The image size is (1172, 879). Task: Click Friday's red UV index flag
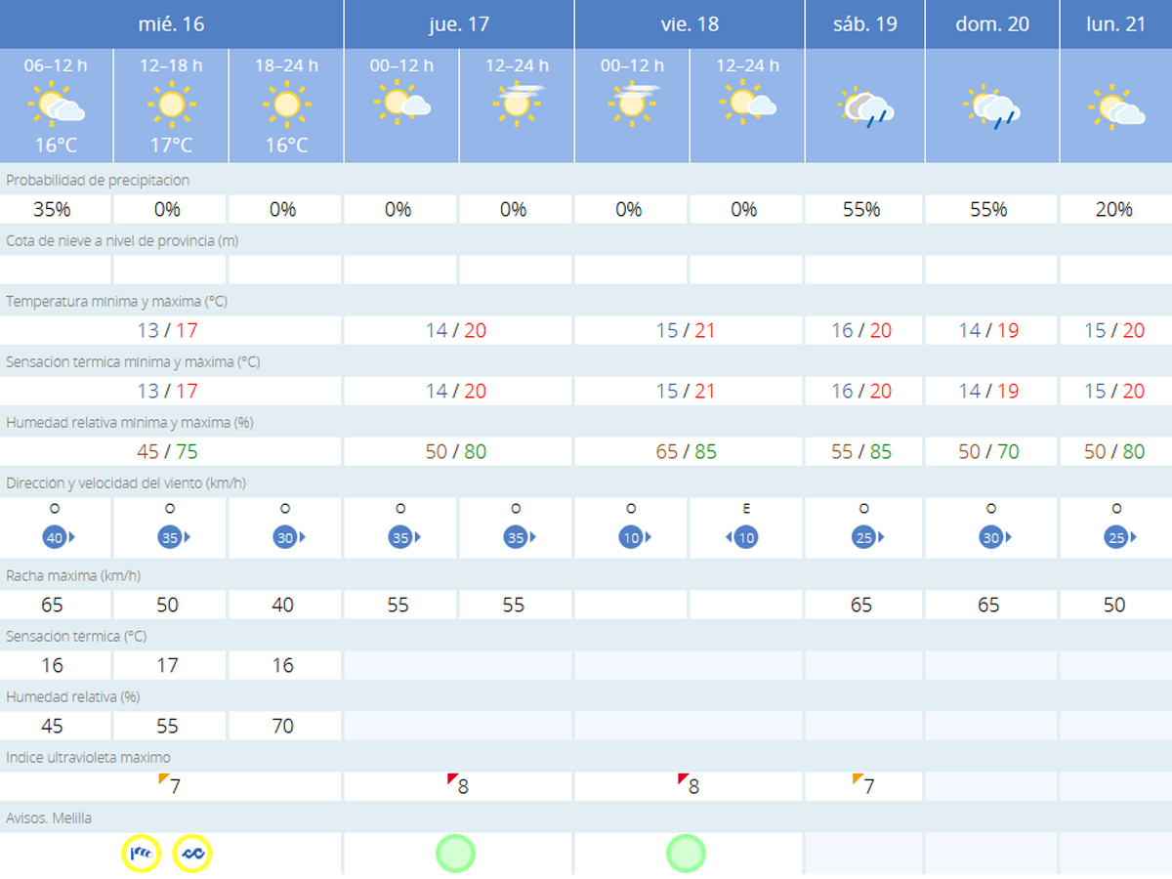tap(684, 778)
